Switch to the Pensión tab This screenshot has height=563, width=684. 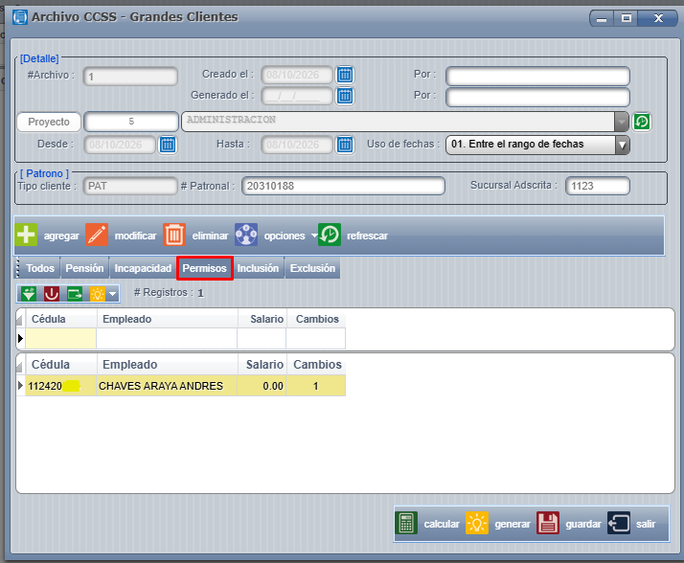84,268
